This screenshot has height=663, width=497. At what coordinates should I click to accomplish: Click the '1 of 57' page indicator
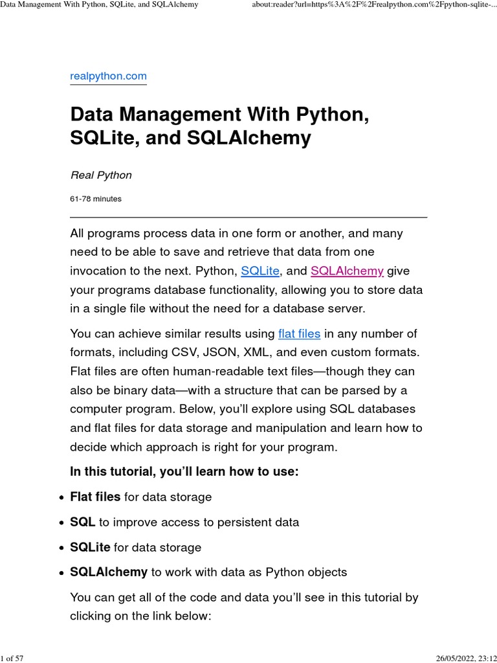12,658
